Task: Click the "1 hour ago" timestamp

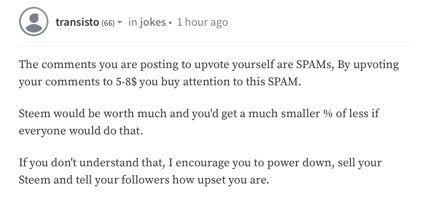Action: click(203, 22)
